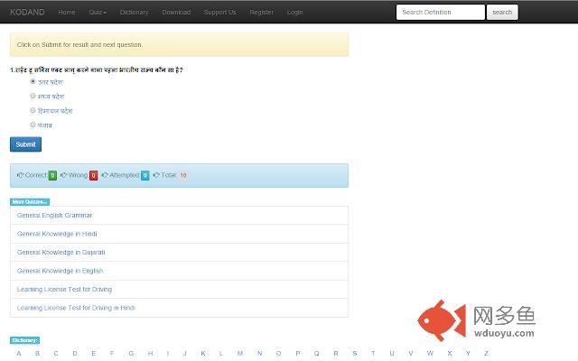
Task: Open dictionary letter H
Action: 151,353
